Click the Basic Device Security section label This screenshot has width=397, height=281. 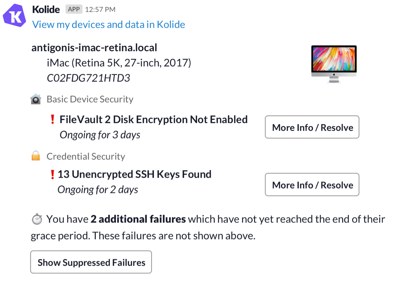point(90,99)
